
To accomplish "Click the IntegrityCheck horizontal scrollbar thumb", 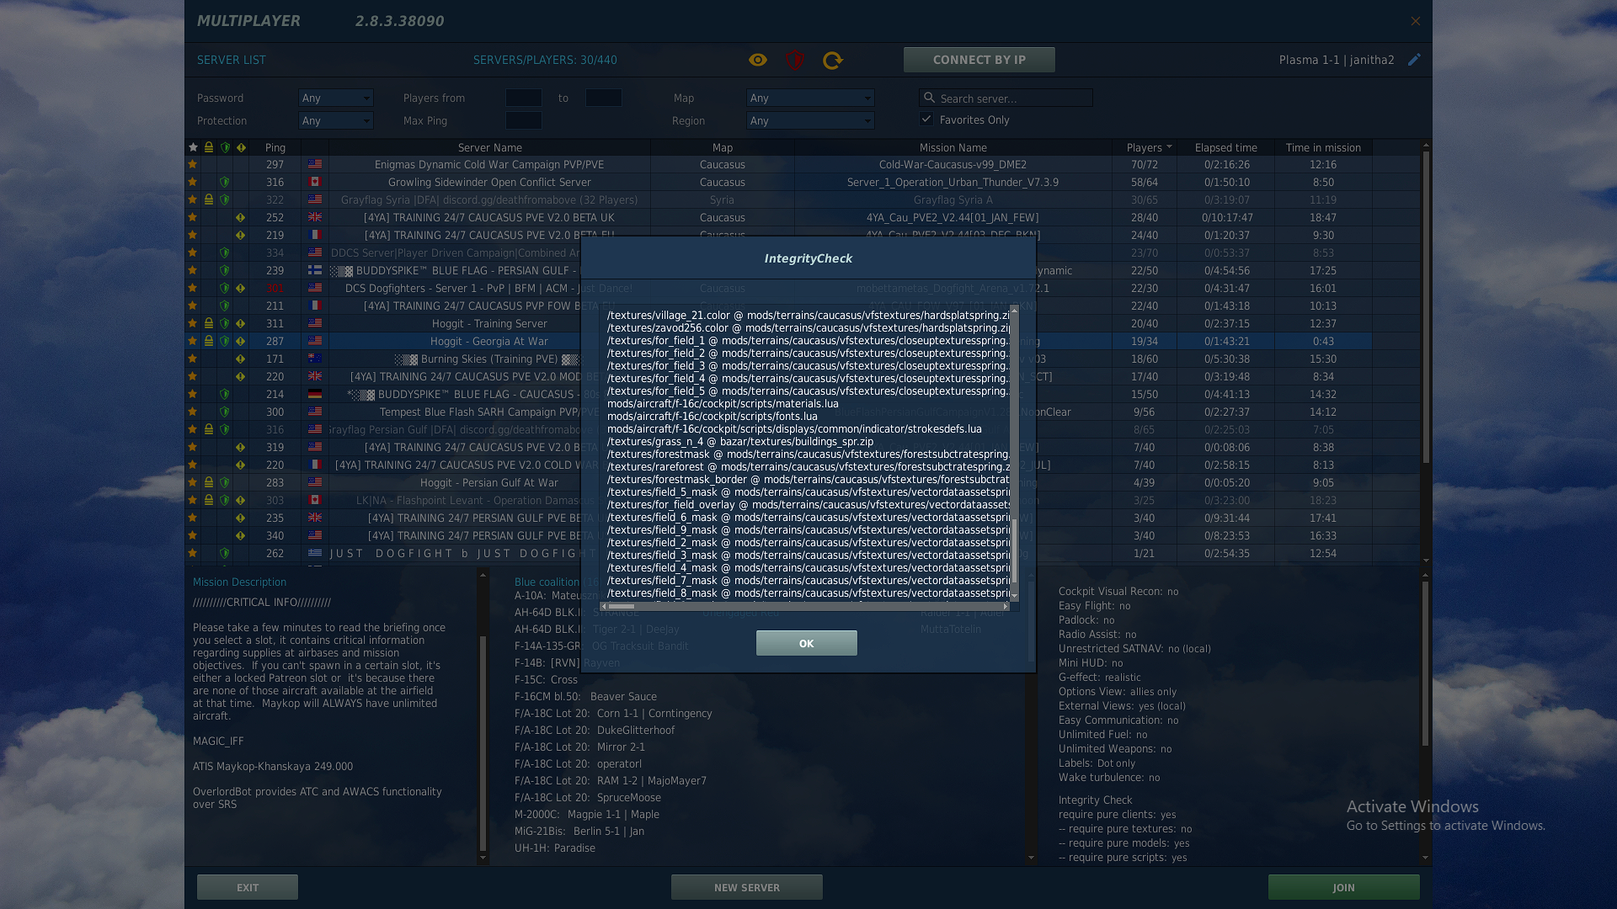I will pos(622,606).
